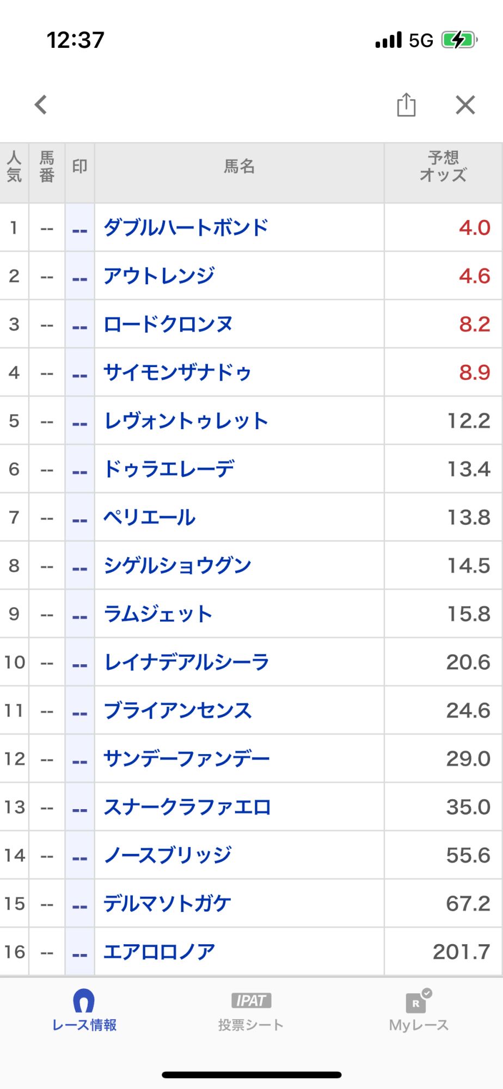The height and width of the screenshot is (1089, 503).
Task: Tap the share icon
Action: click(406, 105)
